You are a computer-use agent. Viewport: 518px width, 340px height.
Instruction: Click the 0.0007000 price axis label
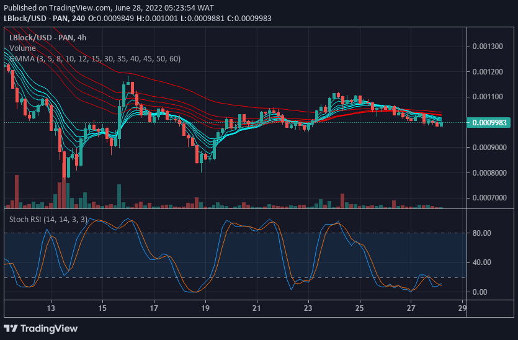489,198
